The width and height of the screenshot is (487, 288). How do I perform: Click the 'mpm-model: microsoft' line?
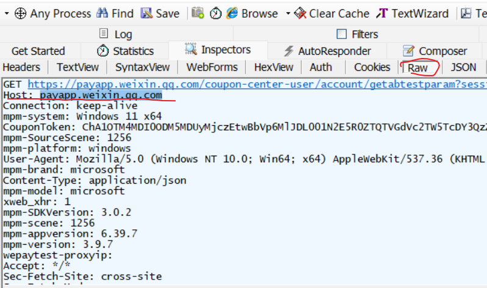(x=64, y=191)
